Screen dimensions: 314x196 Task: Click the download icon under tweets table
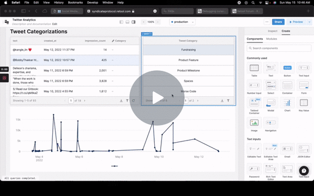click(x=121, y=101)
